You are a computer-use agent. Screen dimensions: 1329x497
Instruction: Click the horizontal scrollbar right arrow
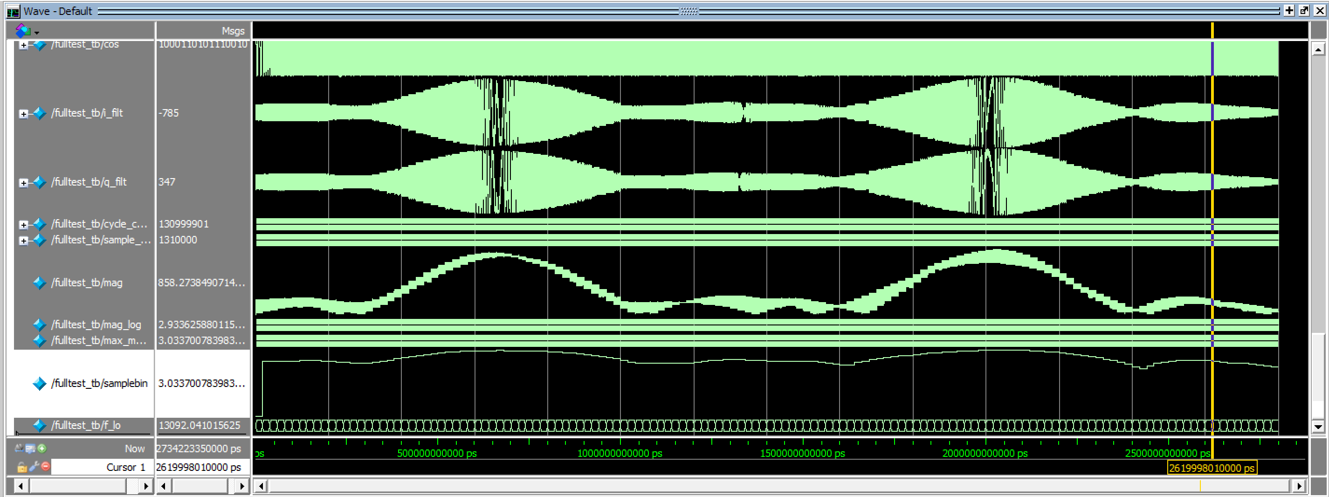click(1299, 486)
